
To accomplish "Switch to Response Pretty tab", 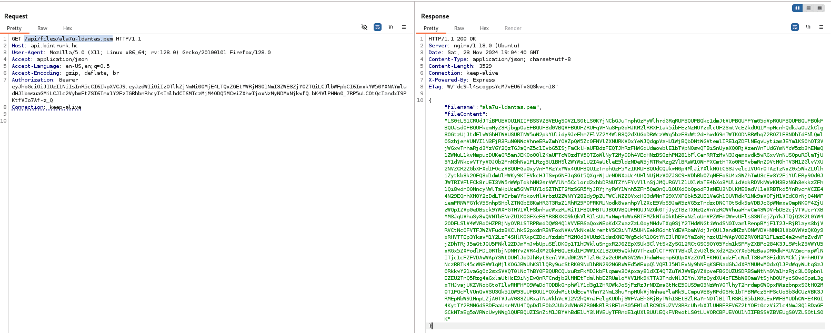I will pyautogui.click(x=430, y=28).
